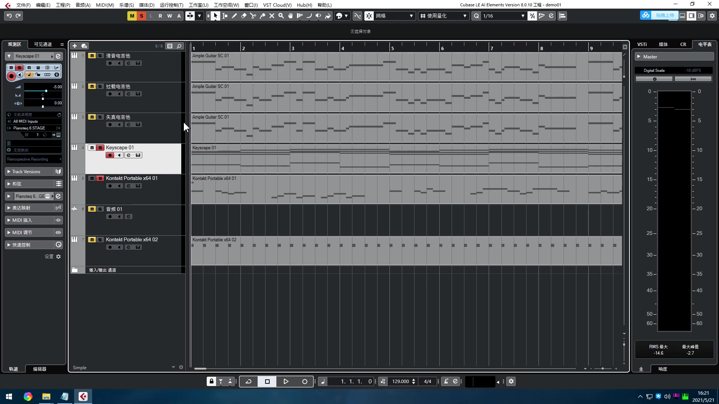Click the Play button in transport
The height and width of the screenshot is (404, 719).
[286, 381]
